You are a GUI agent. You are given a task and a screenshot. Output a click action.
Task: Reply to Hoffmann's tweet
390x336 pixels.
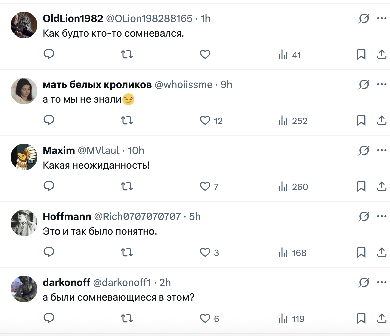(49, 253)
